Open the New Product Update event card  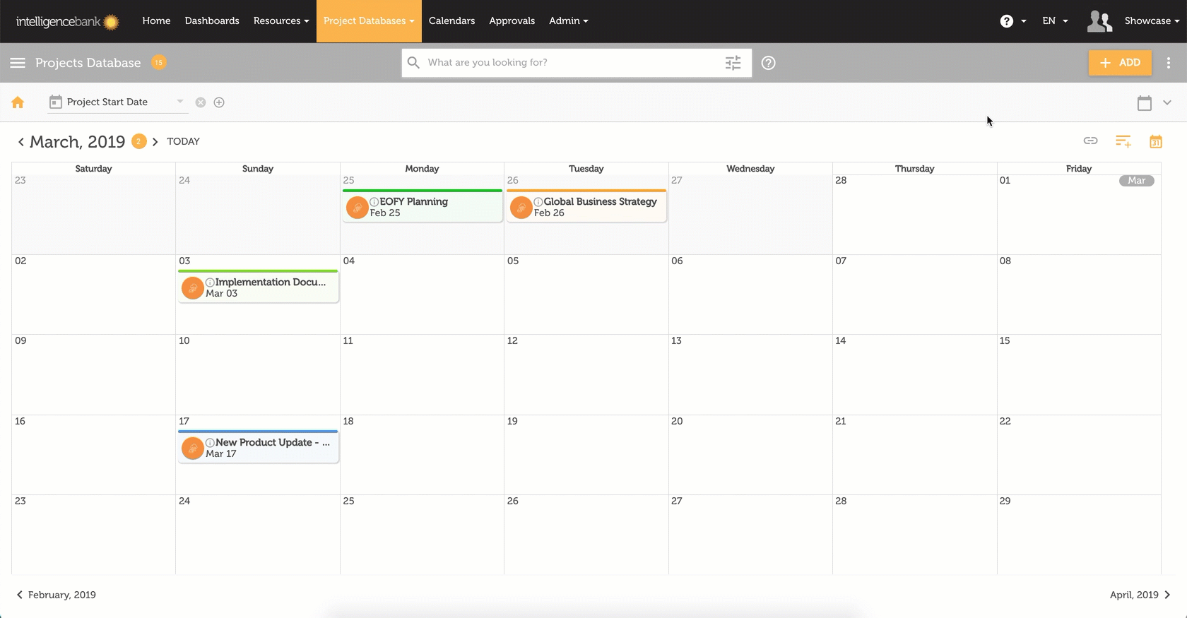coord(259,447)
